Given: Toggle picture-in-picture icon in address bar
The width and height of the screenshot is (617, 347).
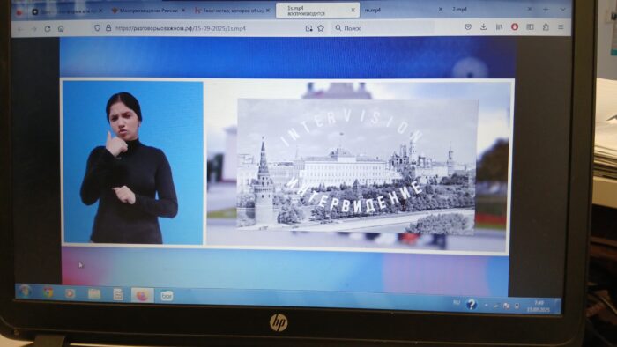Looking at the screenshot, I should tap(308, 28).
